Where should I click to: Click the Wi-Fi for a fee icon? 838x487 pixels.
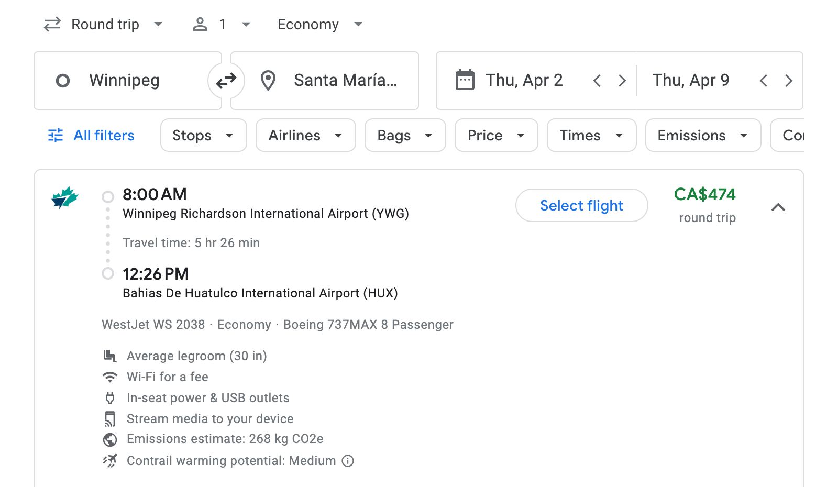[110, 377]
